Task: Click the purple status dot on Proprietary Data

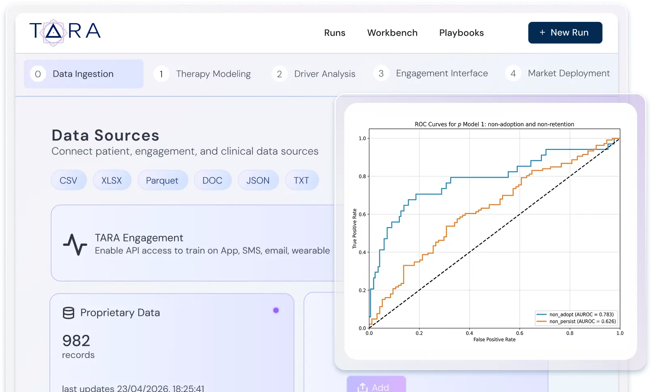Action: coord(276,310)
